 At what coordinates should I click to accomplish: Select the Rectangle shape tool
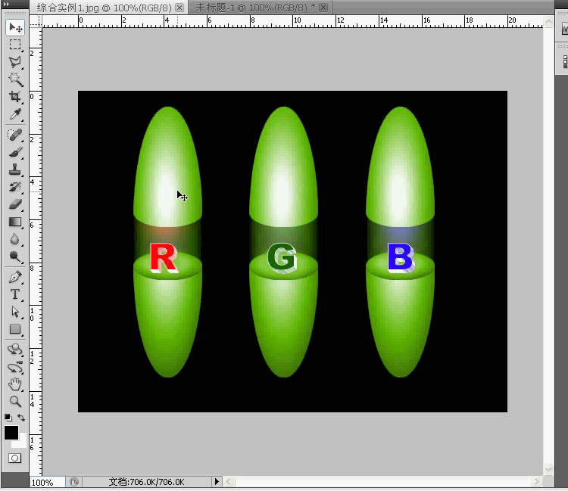pyautogui.click(x=15, y=329)
